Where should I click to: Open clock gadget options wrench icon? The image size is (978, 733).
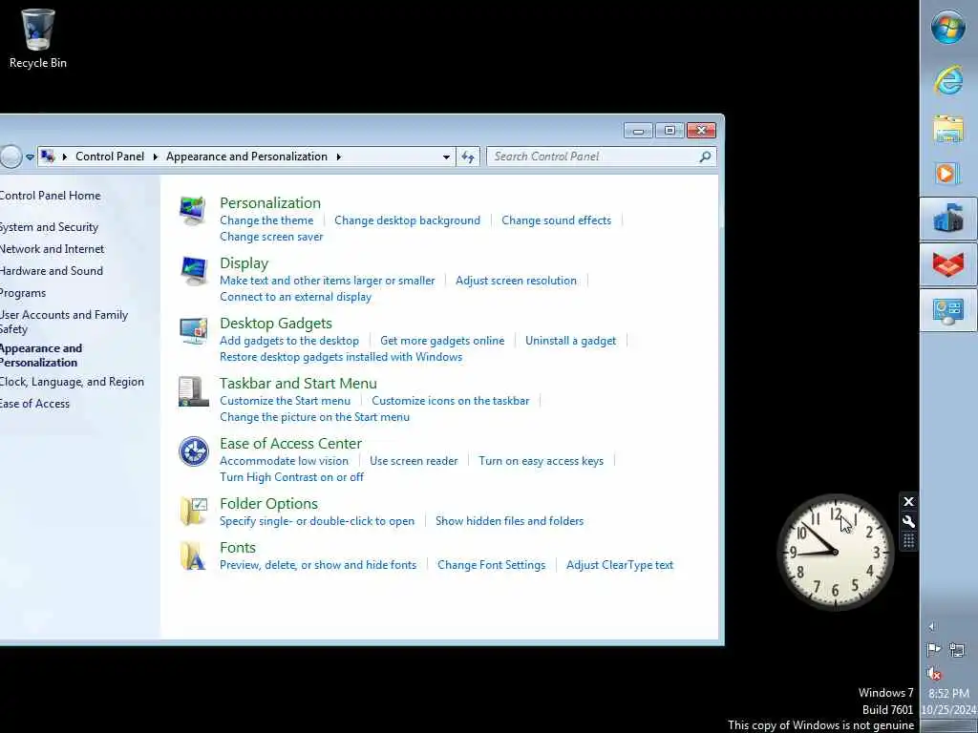pyautogui.click(x=908, y=522)
